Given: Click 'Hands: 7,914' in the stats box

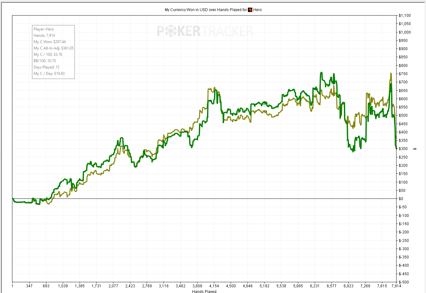Looking at the screenshot, I should tap(44, 36).
